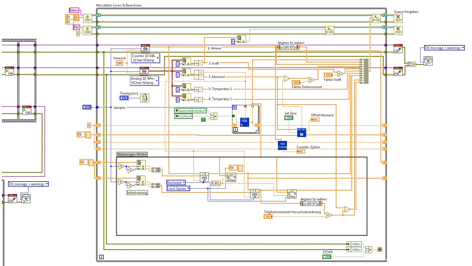Click the Simple Error Handler icon on right
Image resolution: width=472 pixels, height=266 pixels.
pos(428,61)
